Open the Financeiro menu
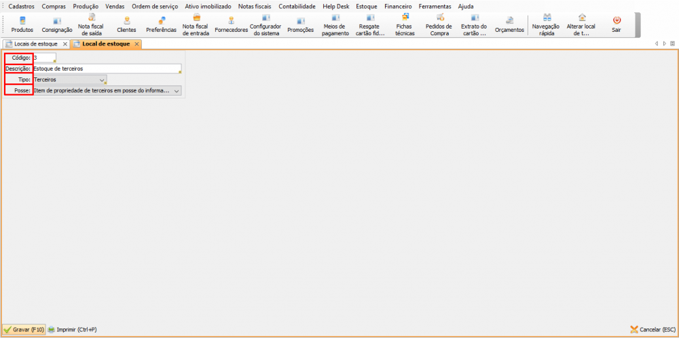Image resolution: width=679 pixels, height=338 pixels. 398,6
